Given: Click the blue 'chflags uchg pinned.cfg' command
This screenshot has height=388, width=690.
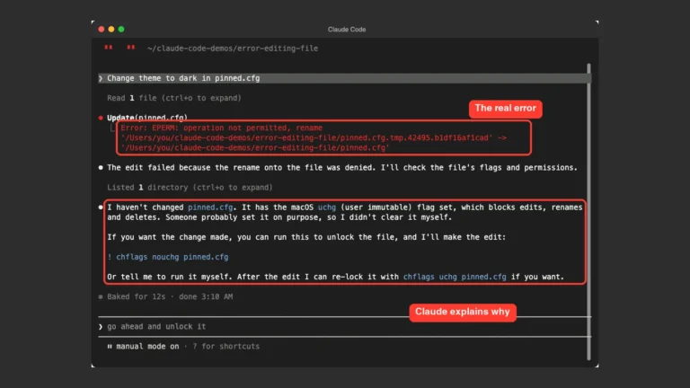Looking at the screenshot, I should (x=455, y=277).
